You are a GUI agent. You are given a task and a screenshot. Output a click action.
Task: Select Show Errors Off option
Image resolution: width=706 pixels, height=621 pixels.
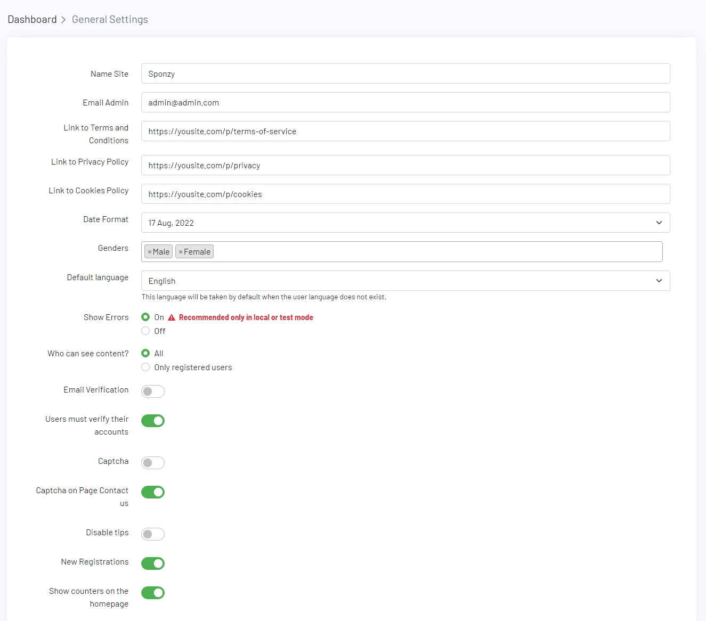tap(145, 331)
